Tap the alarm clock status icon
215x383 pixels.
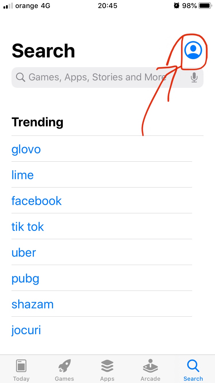click(x=177, y=5)
